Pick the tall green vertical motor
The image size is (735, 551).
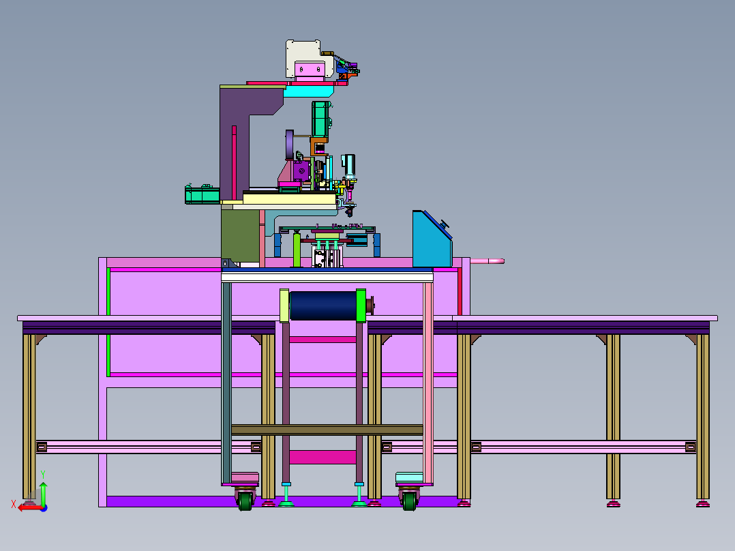pos(320,119)
